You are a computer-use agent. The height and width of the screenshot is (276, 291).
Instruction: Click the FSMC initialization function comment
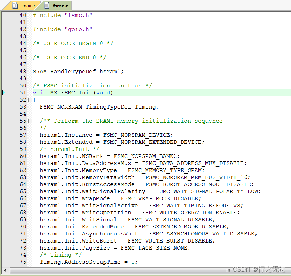(x=92, y=86)
